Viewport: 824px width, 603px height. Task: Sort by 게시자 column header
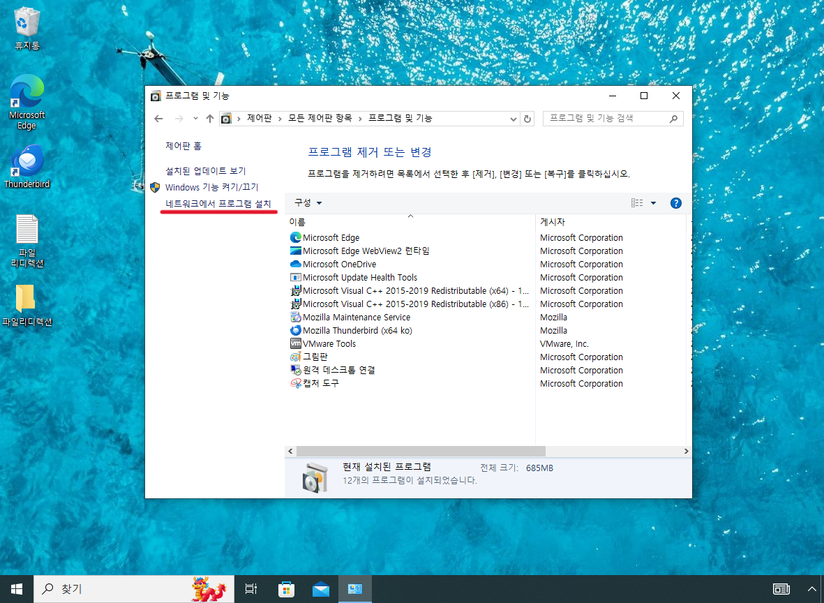point(610,222)
